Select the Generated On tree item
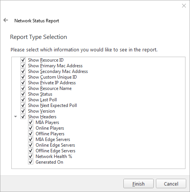Viewport: 190px width, 192px height. point(49,162)
